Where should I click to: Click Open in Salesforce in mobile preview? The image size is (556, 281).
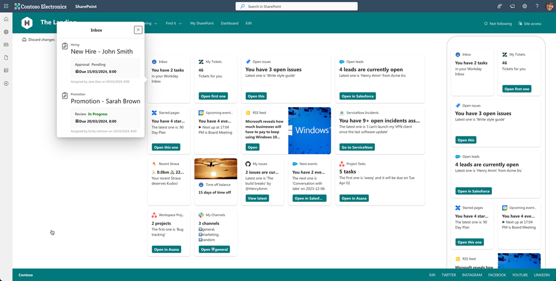[474, 191]
